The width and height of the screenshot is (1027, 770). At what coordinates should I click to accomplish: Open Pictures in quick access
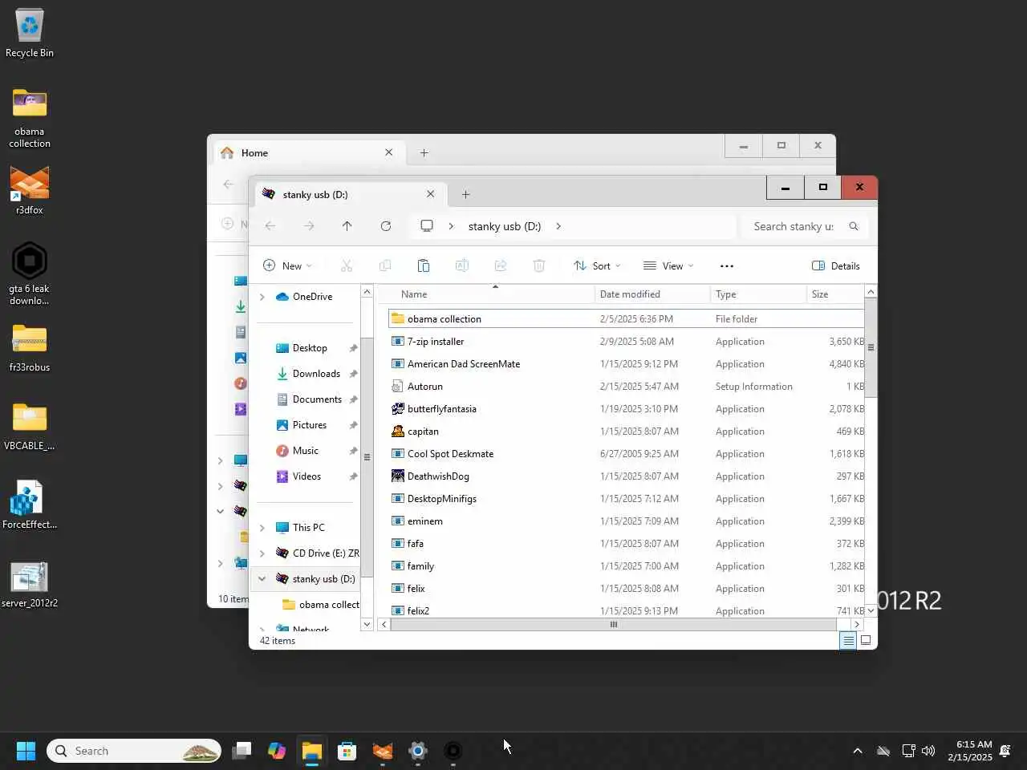pyautogui.click(x=310, y=425)
